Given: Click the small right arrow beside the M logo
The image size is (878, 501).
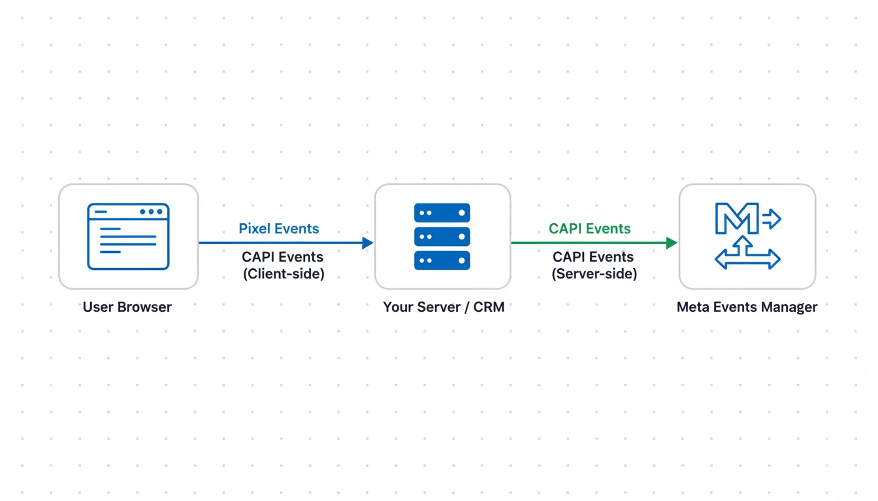Looking at the screenshot, I should [772, 219].
